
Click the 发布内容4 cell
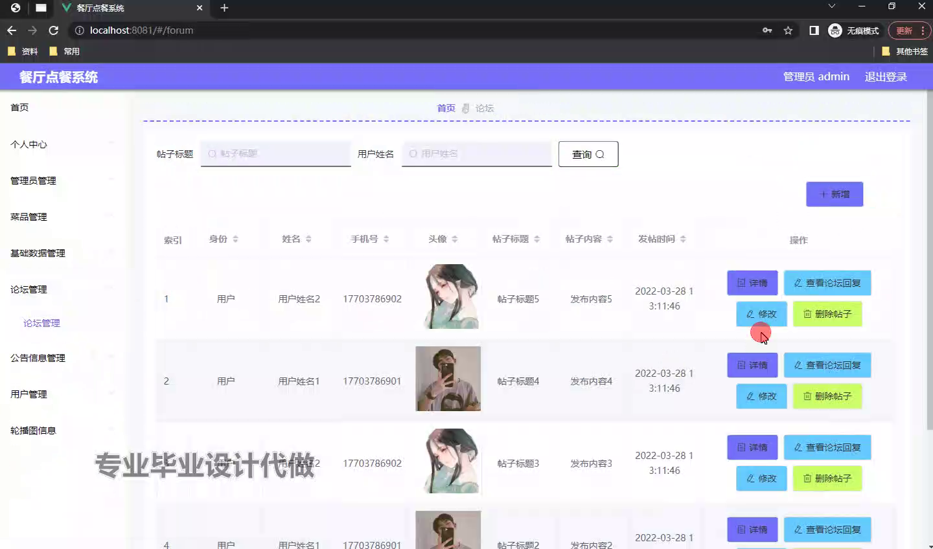pyautogui.click(x=591, y=381)
